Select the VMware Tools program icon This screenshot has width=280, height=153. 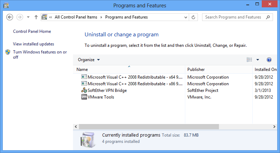(84, 97)
